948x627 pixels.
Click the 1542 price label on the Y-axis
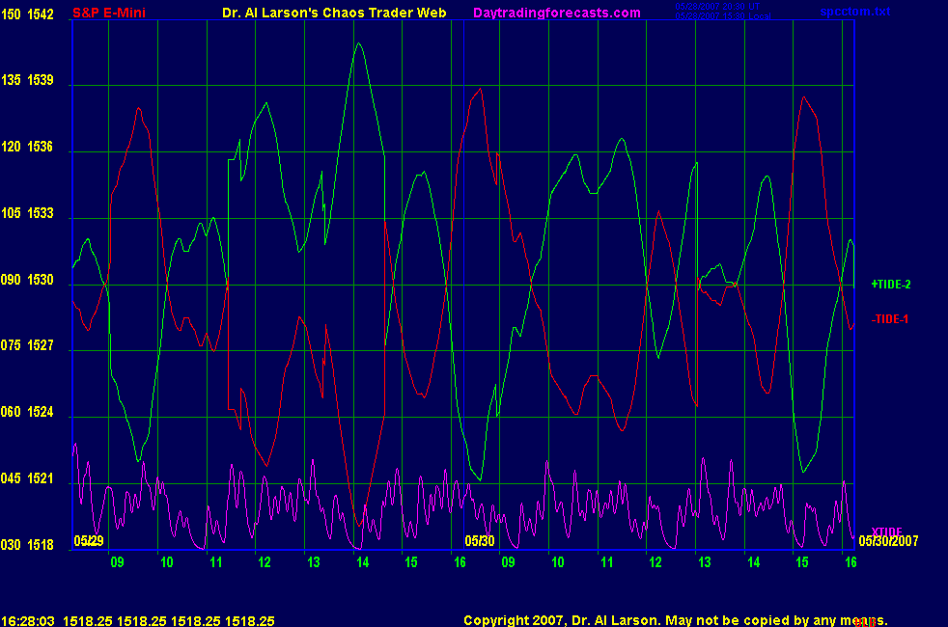(x=42, y=14)
